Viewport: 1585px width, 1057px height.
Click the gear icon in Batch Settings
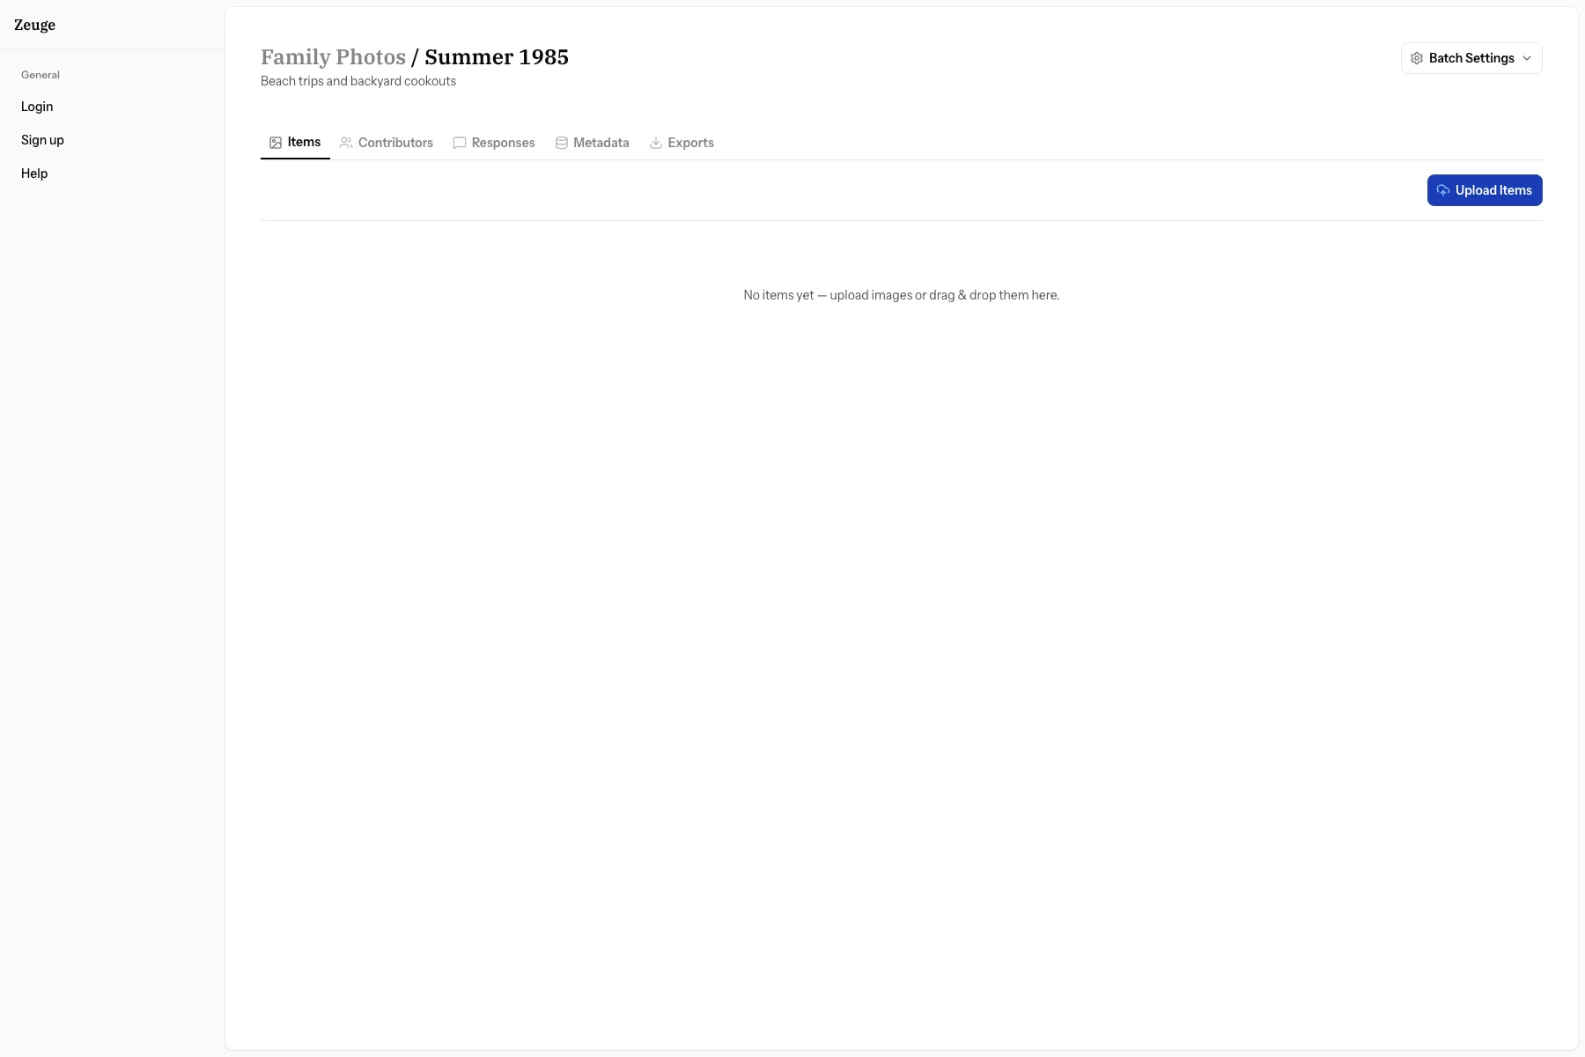(x=1416, y=58)
